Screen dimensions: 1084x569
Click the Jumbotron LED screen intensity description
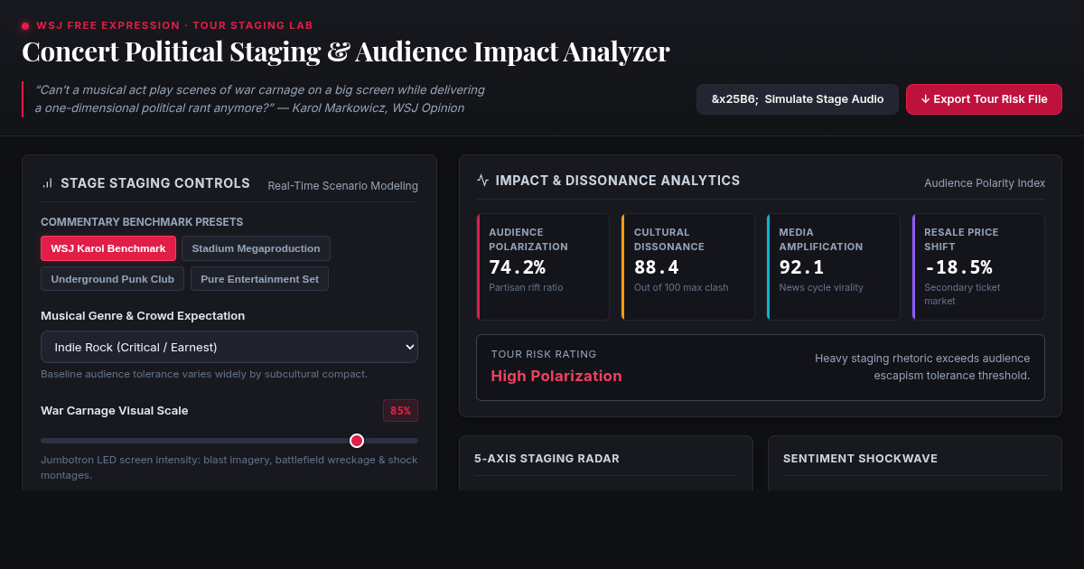[229, 468]
